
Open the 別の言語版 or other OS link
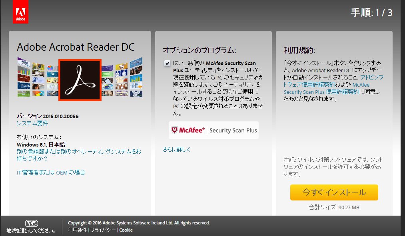(x=79, y=155)
